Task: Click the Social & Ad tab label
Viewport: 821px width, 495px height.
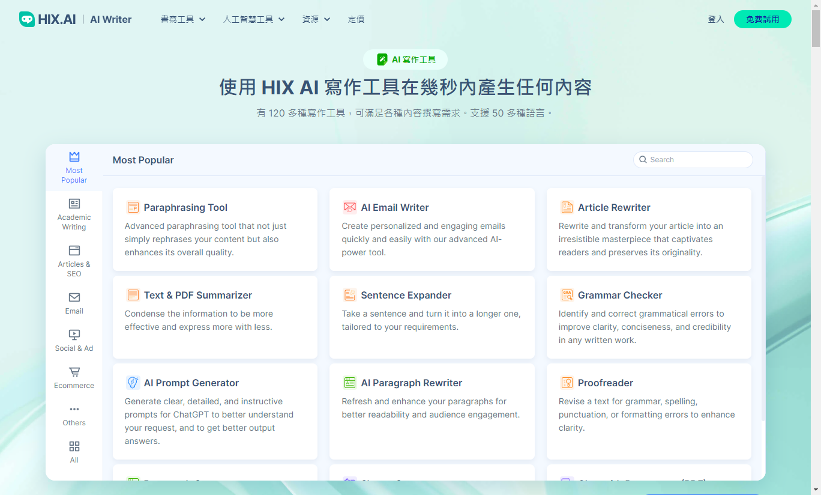Action: 74,348
